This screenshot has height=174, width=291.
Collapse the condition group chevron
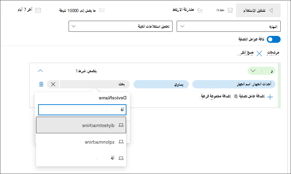coord(40,71)
